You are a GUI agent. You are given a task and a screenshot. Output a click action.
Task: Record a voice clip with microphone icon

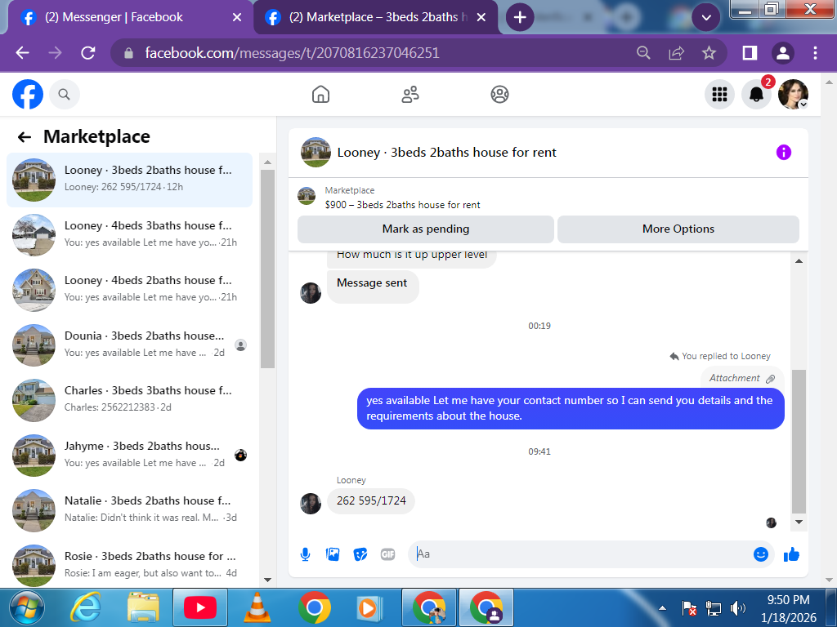click(x=306, y=554)
